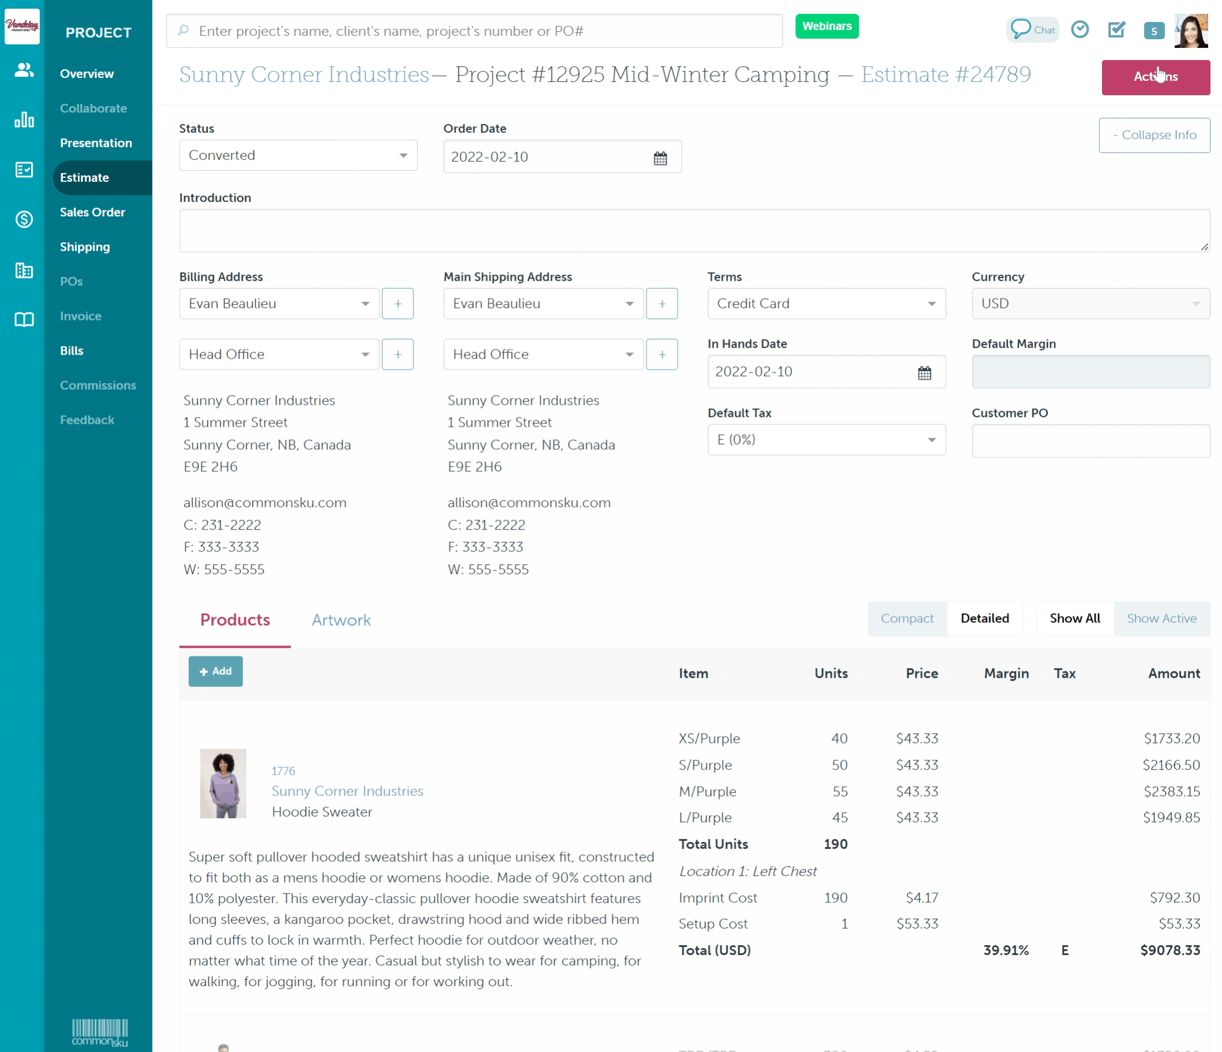Switch to Compact view
The height and width of the screenshot is (1052, 1222).
click(x=906, y=618)
